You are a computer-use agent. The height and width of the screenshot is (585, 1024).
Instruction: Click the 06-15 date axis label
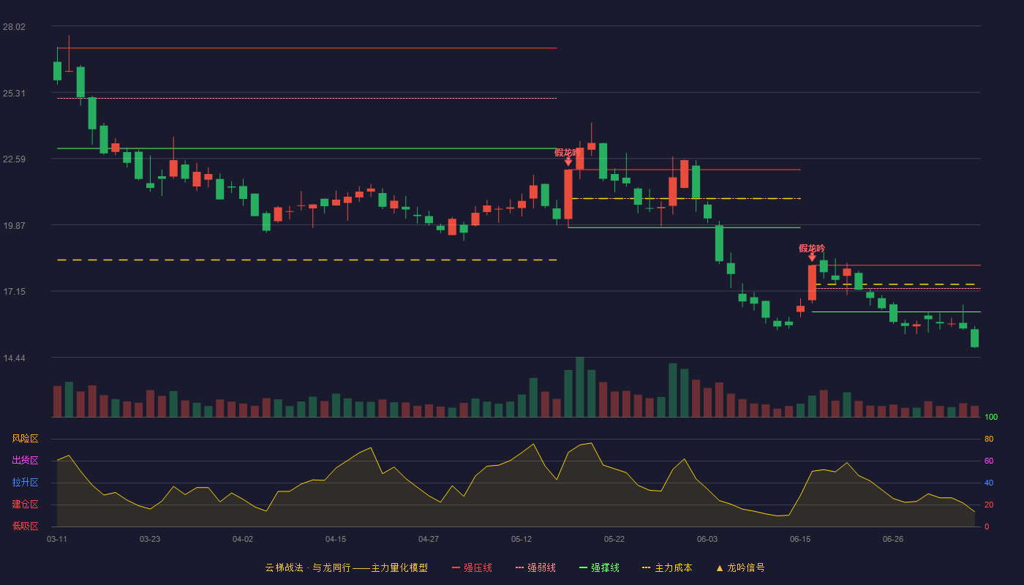800,539
